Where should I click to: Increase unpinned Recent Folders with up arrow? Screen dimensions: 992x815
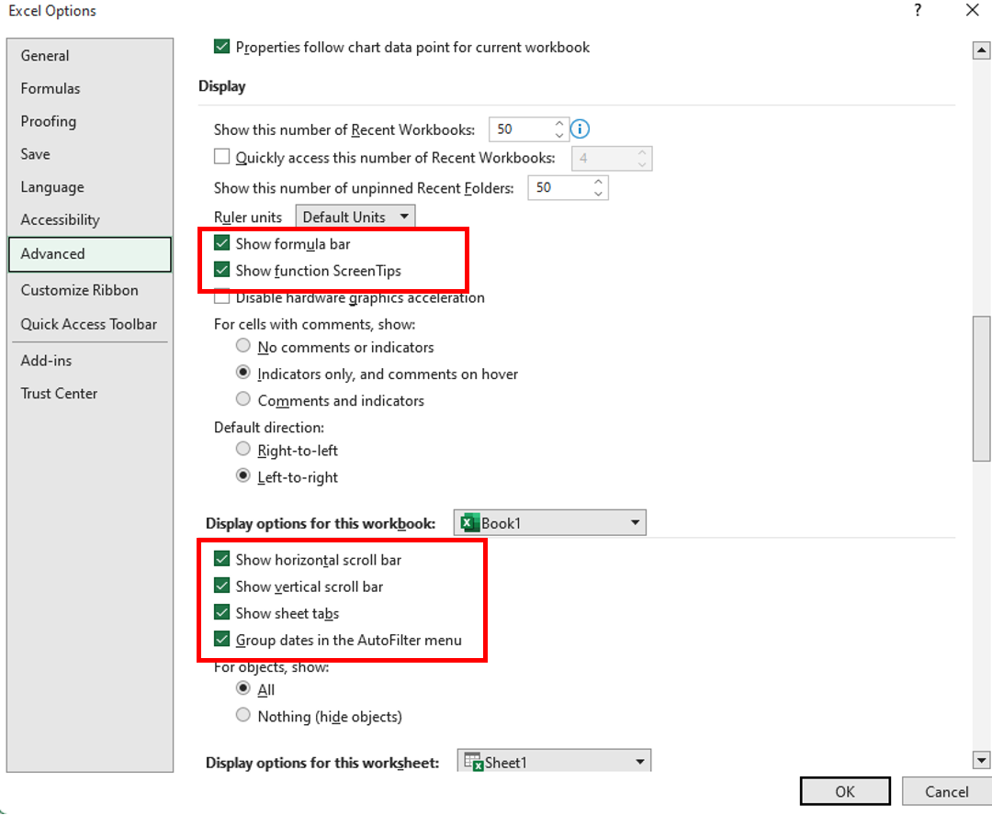(599, 182)
